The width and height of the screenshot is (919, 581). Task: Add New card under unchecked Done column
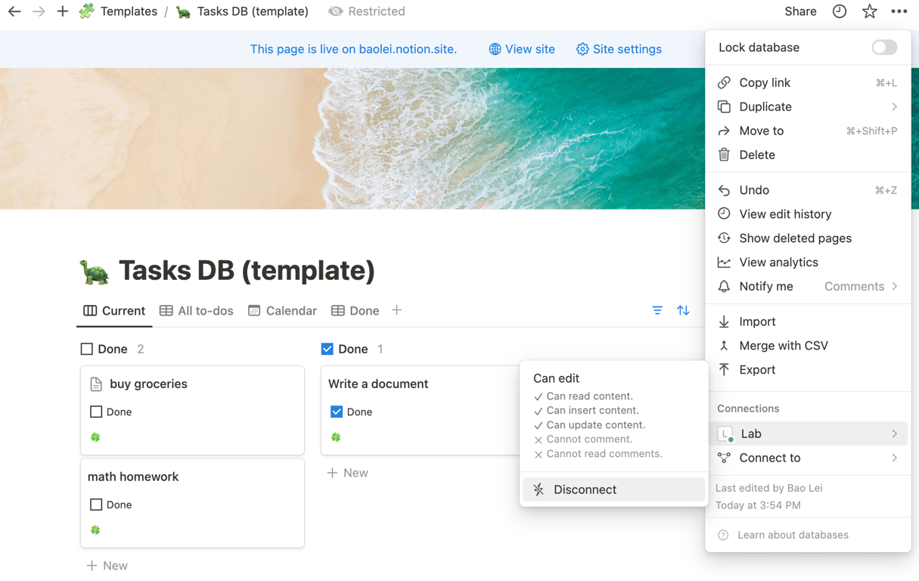[x=107, y=566]
